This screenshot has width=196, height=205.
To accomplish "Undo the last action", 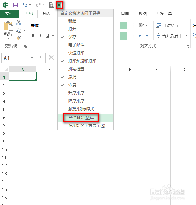I will pyautogui.click(x=25, y=5).
